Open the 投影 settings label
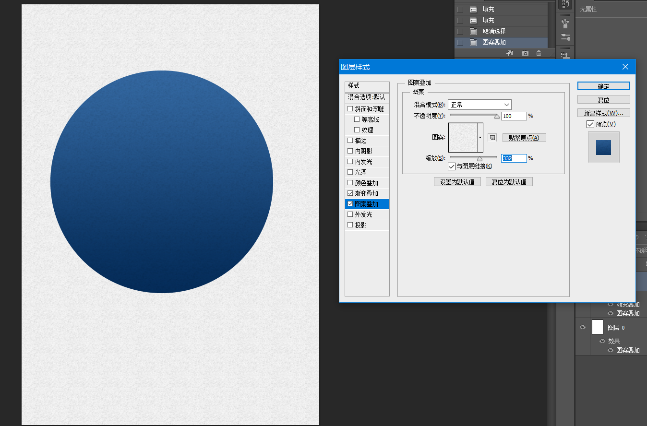This screenshot has height=426, width=647. click(x=360, y=225)
